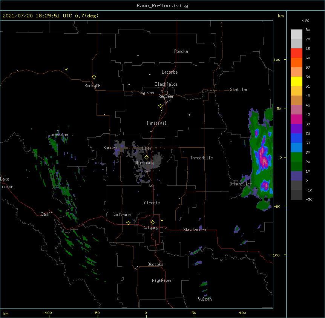Click the white caret marker west of Lacombe
Viewport: 325px width, 318px height.
(x=150, y=75)
